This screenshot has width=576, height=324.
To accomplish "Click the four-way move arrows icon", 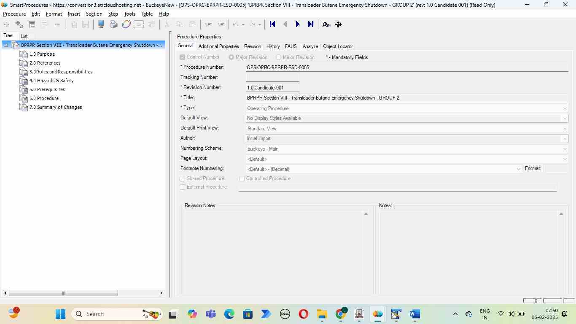I will pos(338,24).
